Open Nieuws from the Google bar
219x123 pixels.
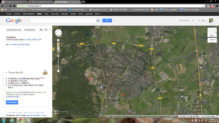(65, 14)
